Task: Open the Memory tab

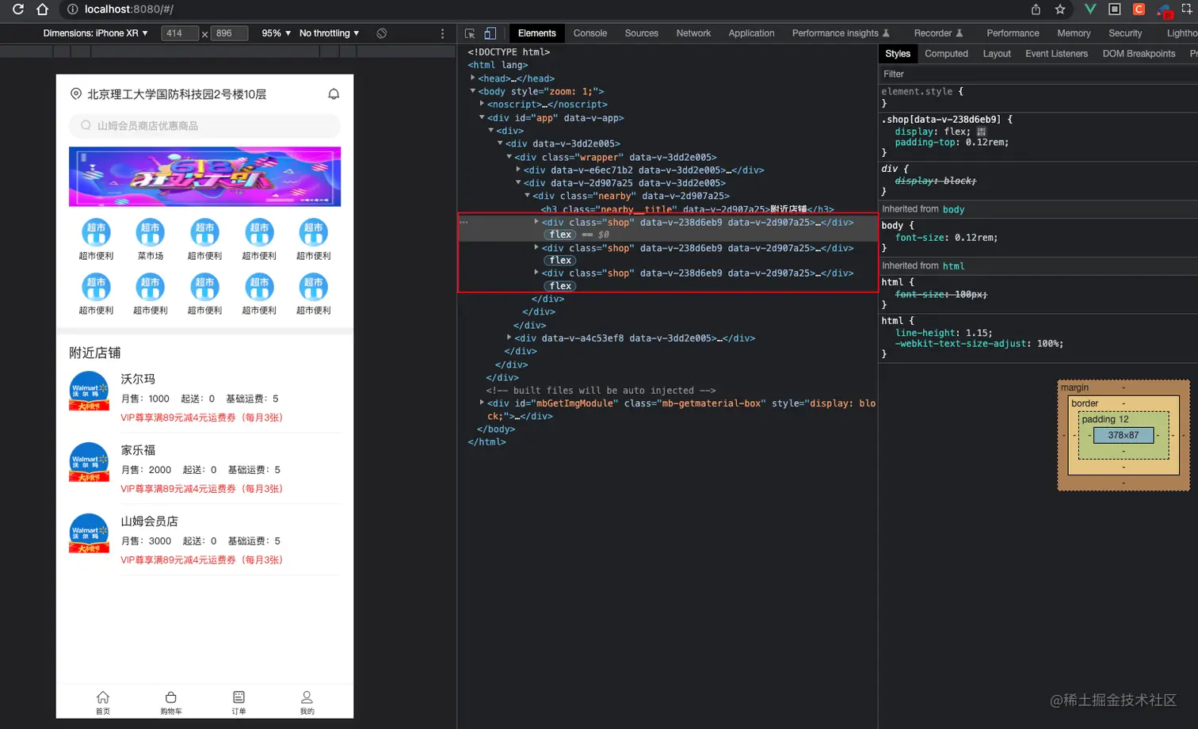Action: click(x=1074, y=33)
